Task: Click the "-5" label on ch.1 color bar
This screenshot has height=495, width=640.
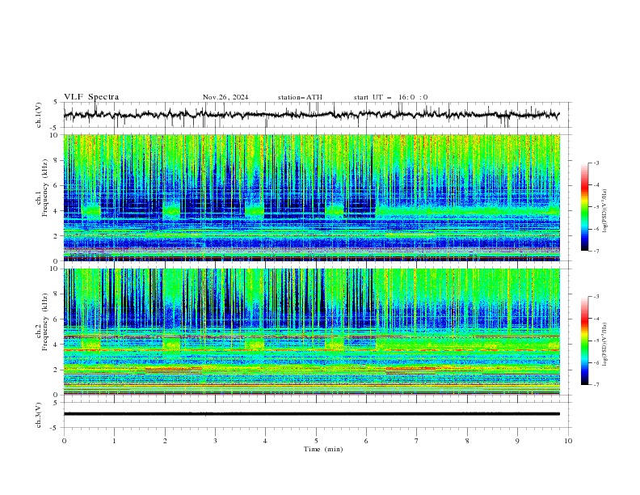Action: [x=596, y=207]
